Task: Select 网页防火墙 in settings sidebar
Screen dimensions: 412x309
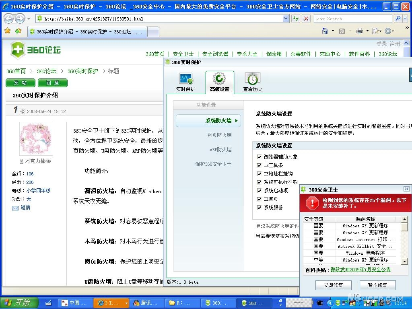Action: pos(219,135)
